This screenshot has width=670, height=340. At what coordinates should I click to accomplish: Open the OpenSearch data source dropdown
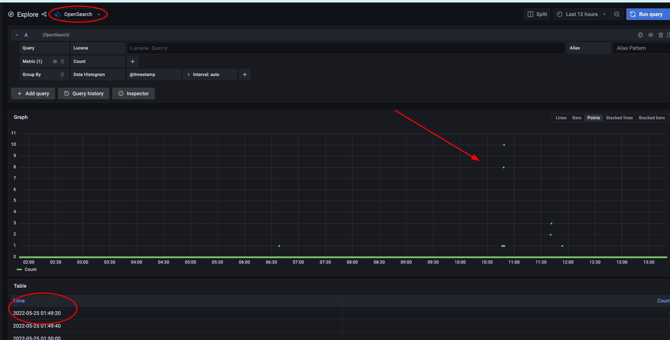[x=78, y=14]
